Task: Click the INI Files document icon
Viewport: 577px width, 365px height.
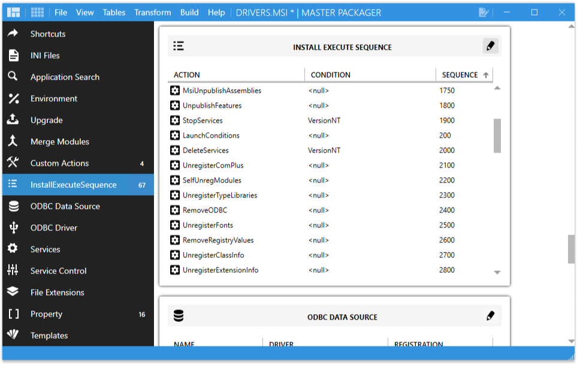Action: tap(14, 55)
